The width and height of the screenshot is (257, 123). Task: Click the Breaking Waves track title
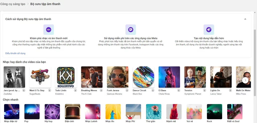coord(89,90)
